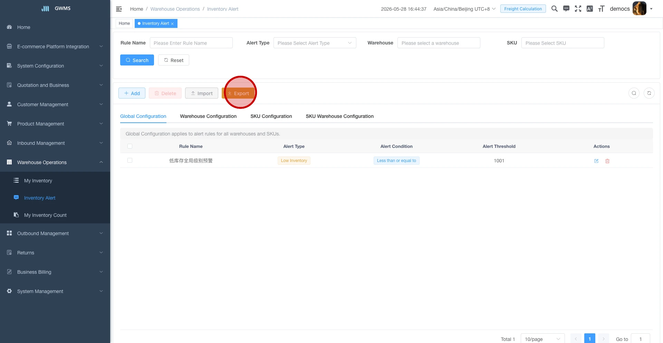663x343 pixels.
Task: Open language translation icon
Action: click(x=590, y=9)
